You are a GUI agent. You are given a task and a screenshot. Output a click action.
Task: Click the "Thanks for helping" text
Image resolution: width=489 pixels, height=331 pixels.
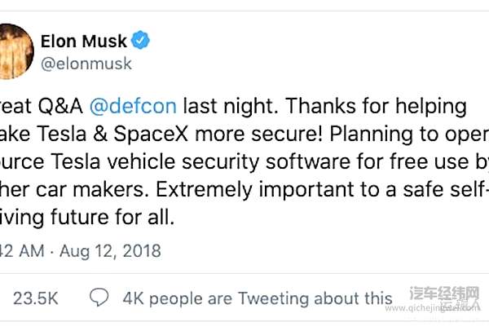coord(351,107)
